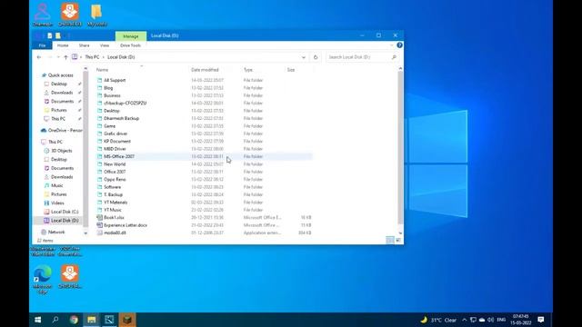Select the Game folder

pyautogui.click(x=109, y=126)
